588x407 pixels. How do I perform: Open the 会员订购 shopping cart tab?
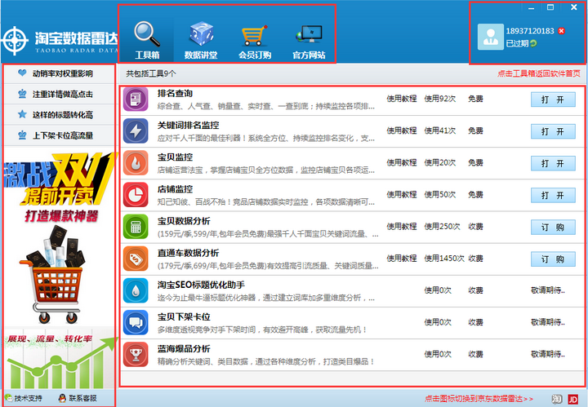click(253, 39)
